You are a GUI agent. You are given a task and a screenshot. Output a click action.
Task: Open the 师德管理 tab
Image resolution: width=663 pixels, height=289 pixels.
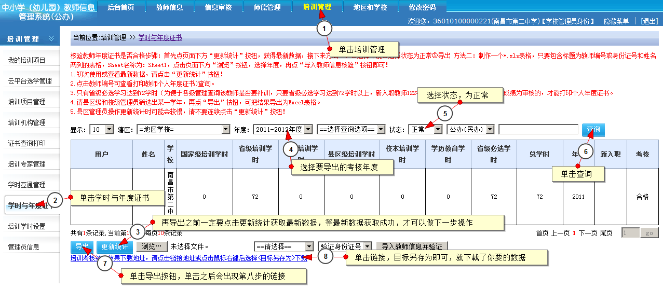click(x=267, y=7)
